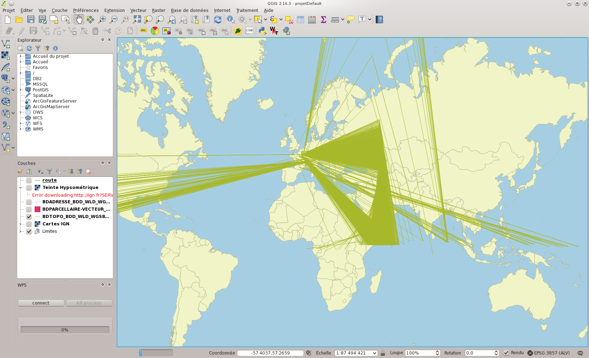Open the Base de données menu

pos(190,10)
